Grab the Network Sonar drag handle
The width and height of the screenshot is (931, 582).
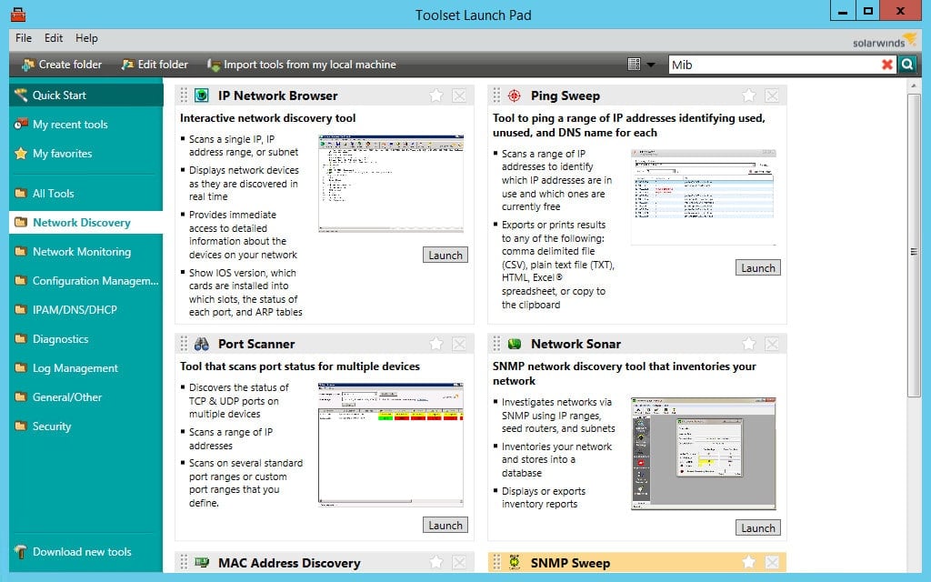point(496,343)
